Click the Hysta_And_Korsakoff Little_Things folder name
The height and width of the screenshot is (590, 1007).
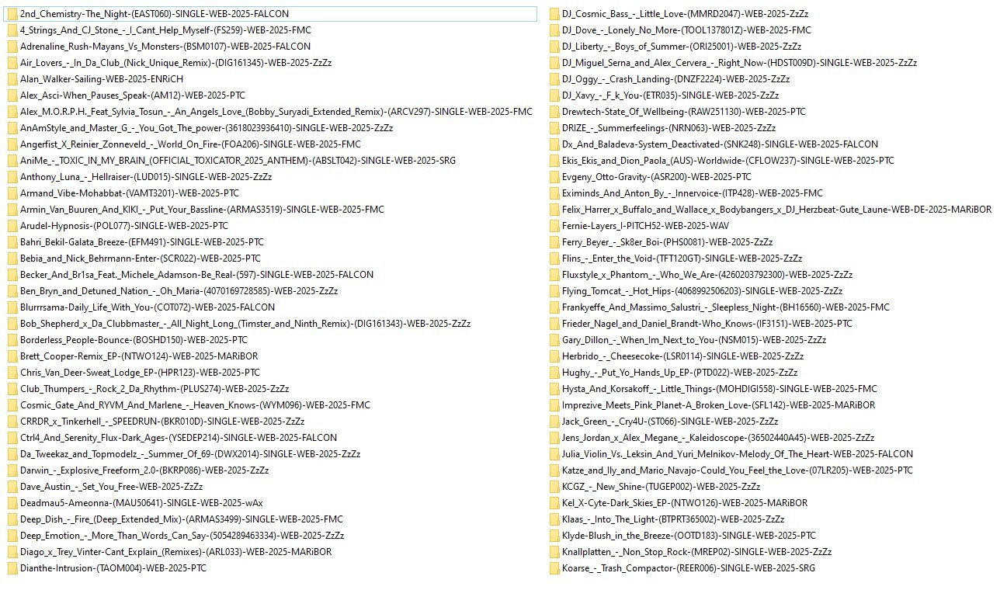point(720,389)
